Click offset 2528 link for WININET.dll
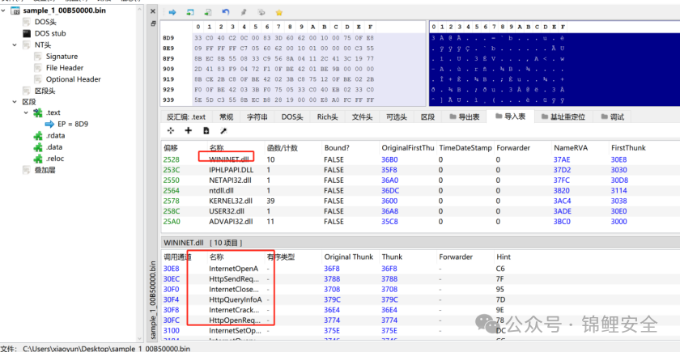The height and width of the screenshot is (352, 680). 171,159
